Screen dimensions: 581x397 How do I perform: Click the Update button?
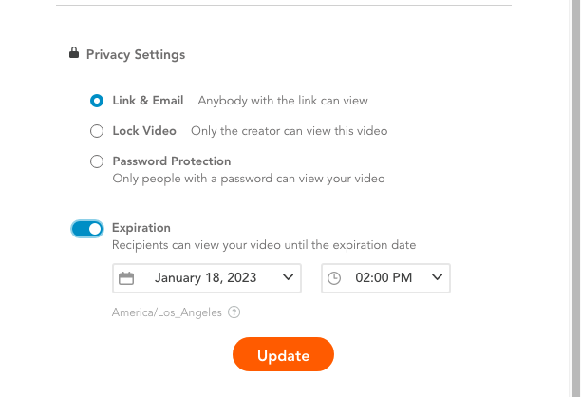click(x=284, y=354)
